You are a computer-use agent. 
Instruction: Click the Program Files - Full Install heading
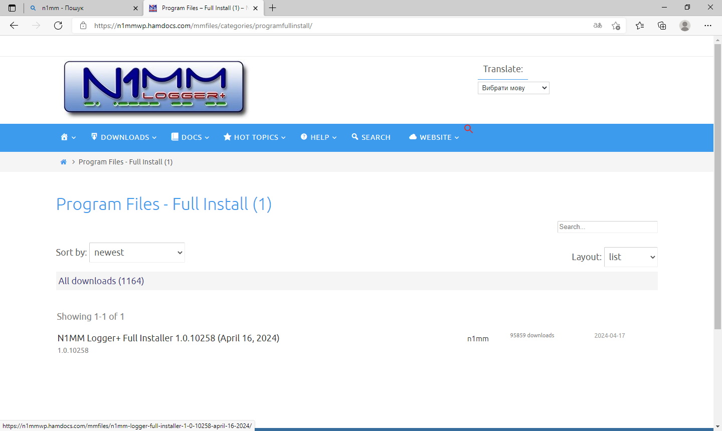(164, 204)
